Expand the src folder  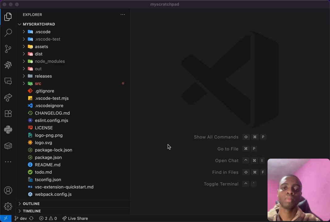73,83
